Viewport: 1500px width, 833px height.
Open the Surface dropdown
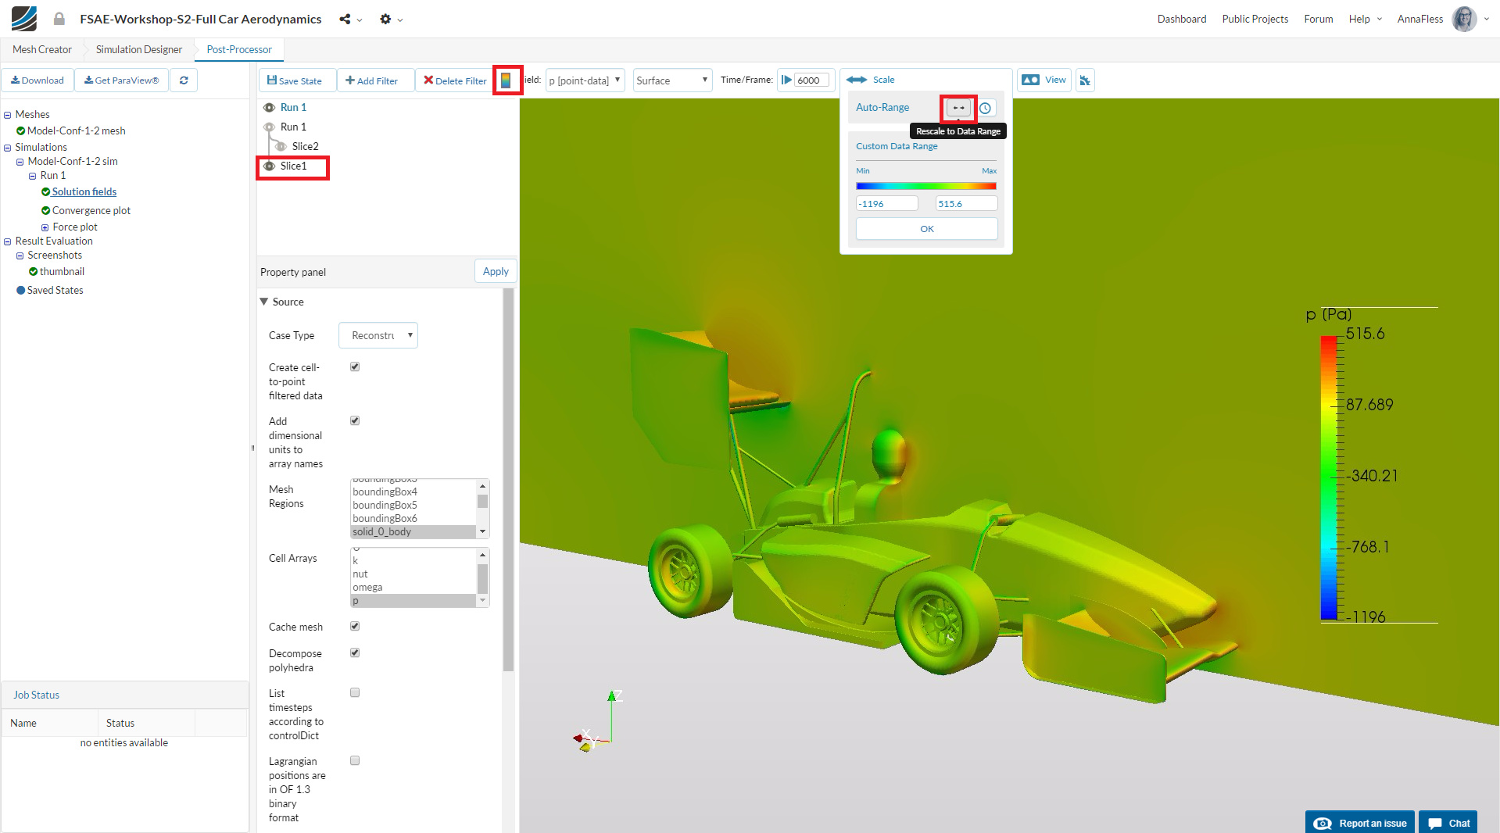[x=671, y=80]
